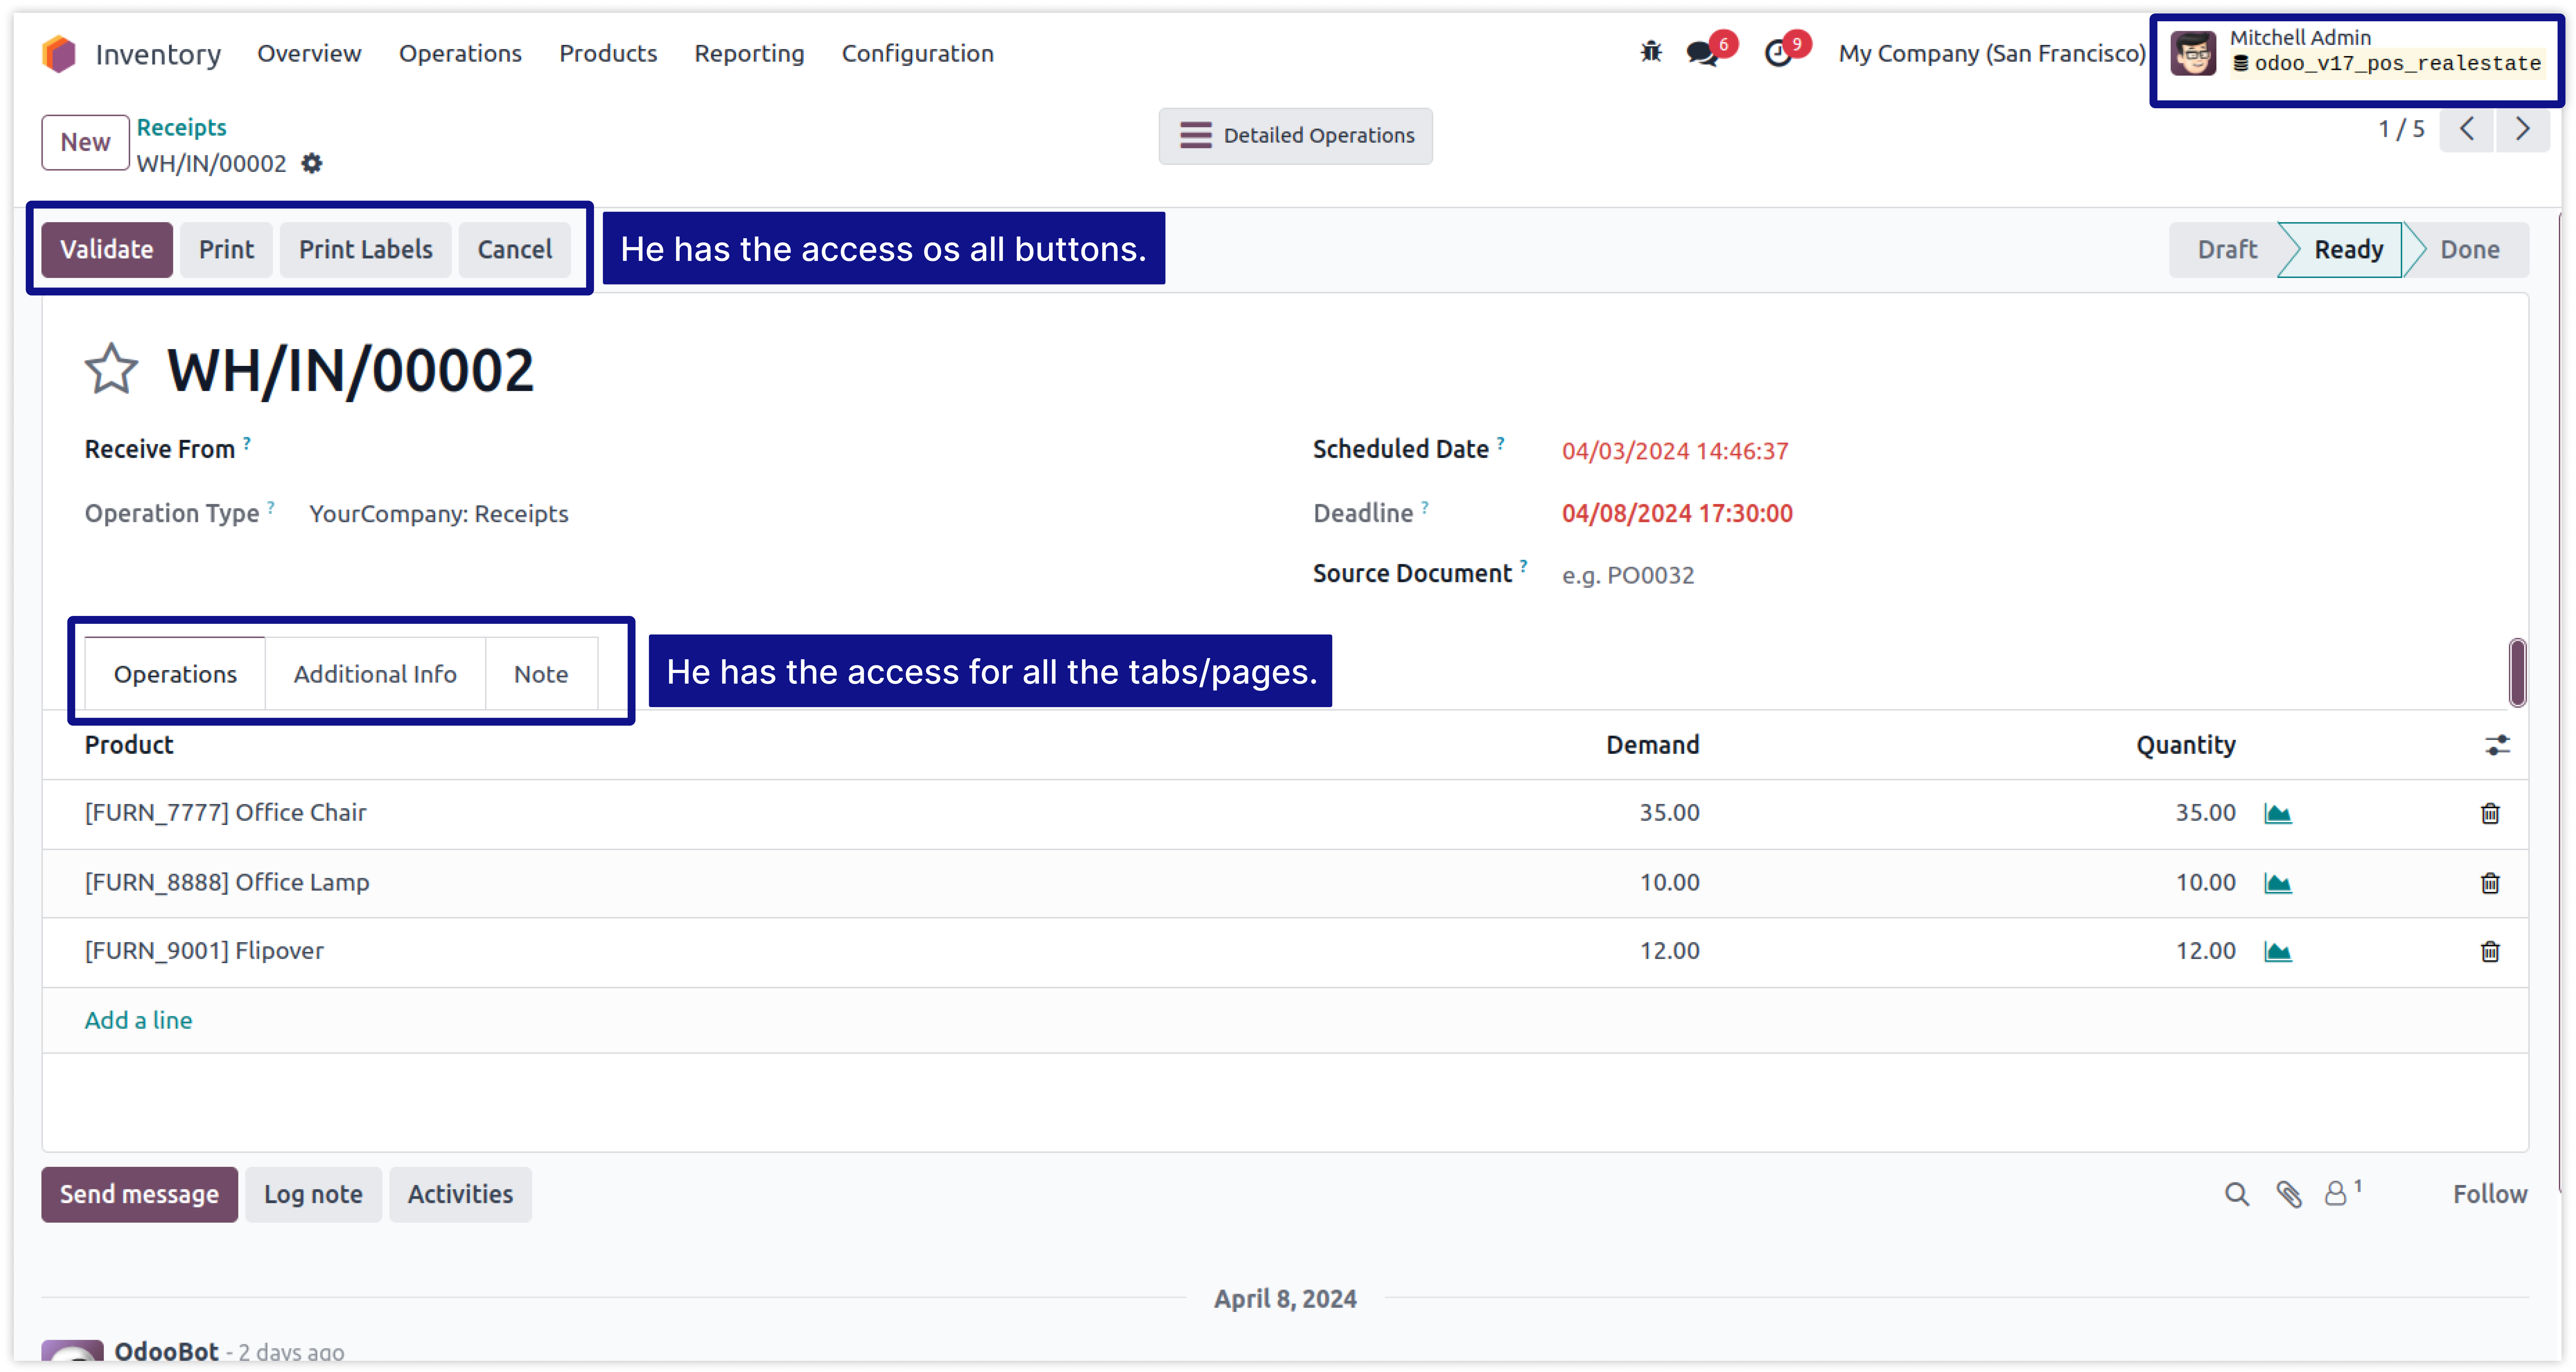Switch to the Note tab
Image resolution: width=2576 pixels, height=1372 pixels.
[541, 674]
